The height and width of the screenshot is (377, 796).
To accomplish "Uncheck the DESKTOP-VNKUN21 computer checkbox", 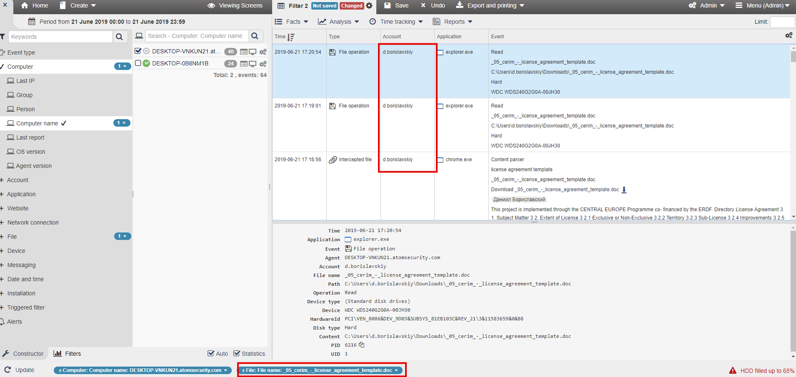I will point(138,51).
